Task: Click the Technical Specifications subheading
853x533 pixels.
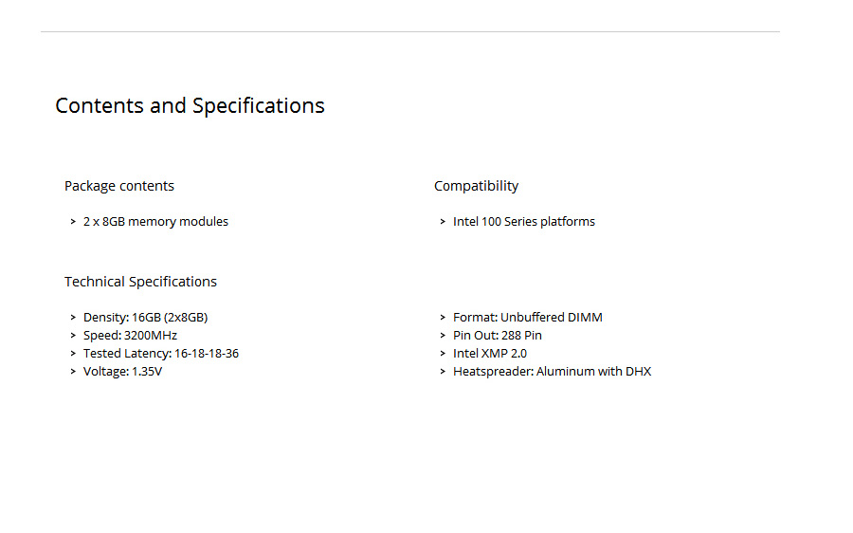Action: [140, 282]
